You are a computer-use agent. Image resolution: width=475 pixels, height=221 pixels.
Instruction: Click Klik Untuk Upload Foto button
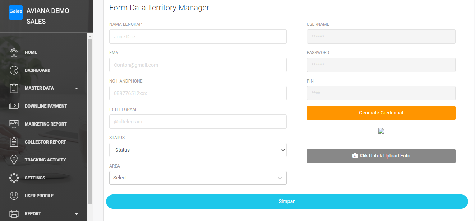pos(381,156)
